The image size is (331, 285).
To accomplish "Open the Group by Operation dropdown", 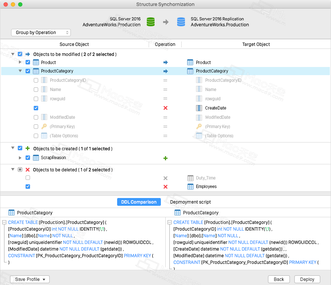I will 41,33.
